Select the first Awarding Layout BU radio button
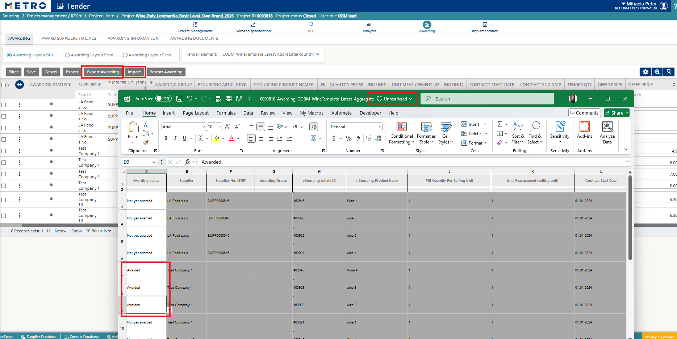 coord(9,55)
